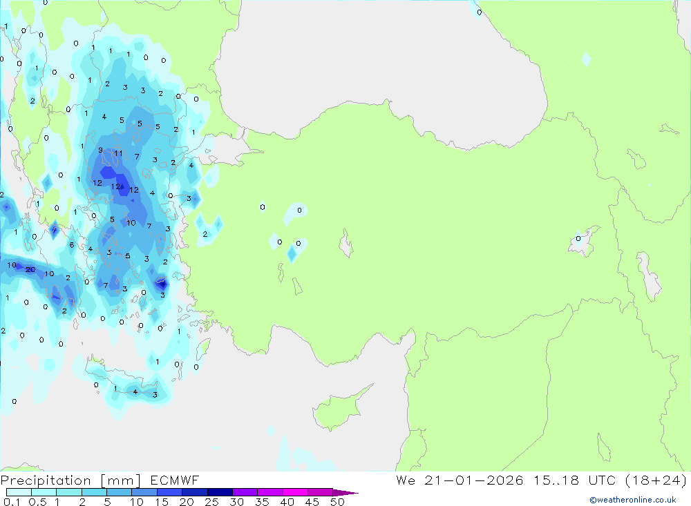This screenshot has width=691, height=506.
Task: Click the 'We 21-01-2026' date text
Action: click(x=460, y=480)
